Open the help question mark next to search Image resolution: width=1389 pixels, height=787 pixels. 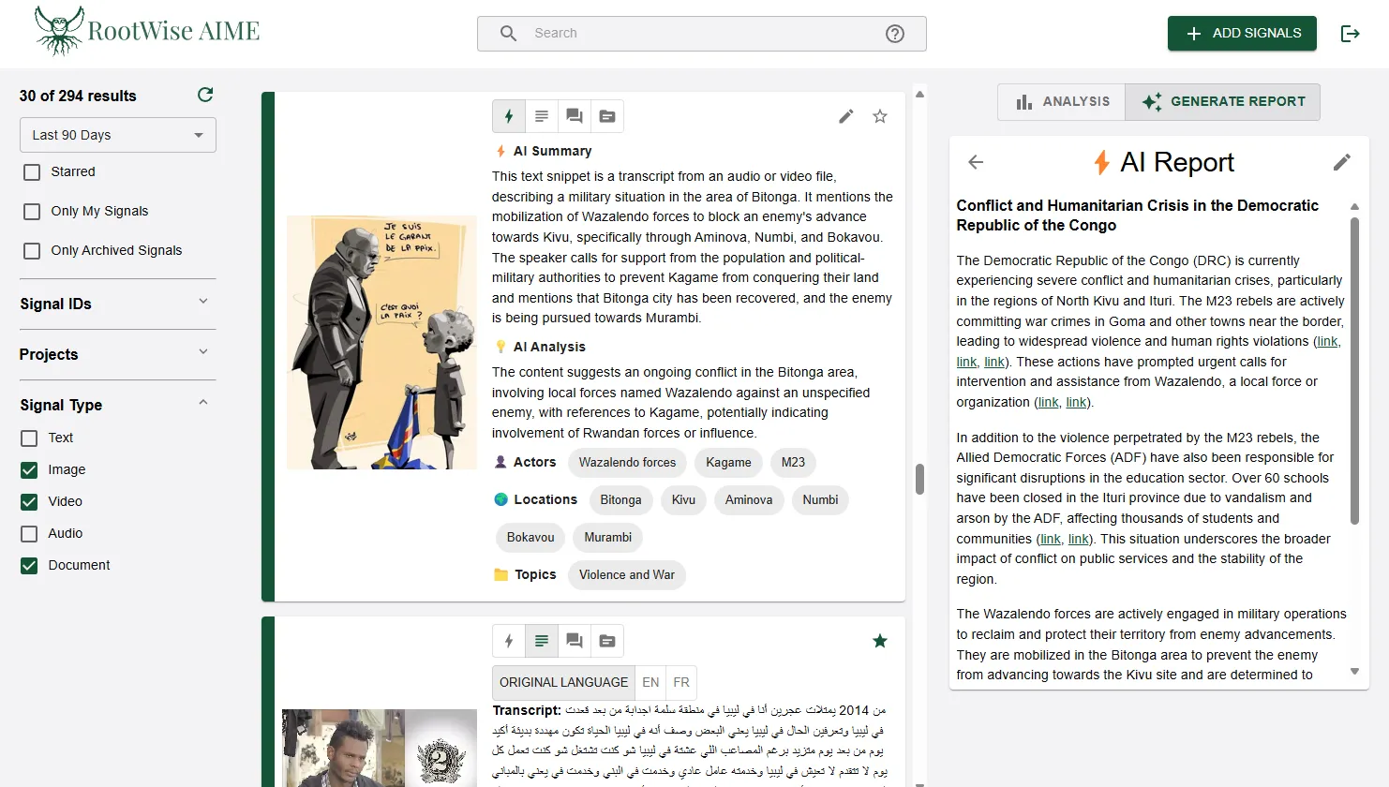coord(895,33)
